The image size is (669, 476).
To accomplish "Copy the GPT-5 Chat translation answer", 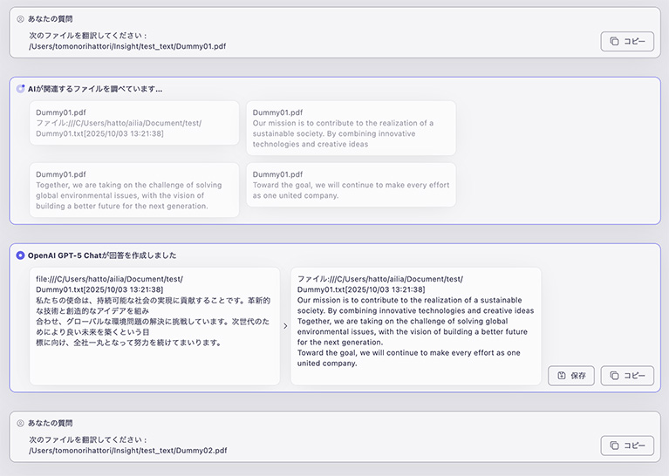I will pyautogui.click(x=627, y=376).
